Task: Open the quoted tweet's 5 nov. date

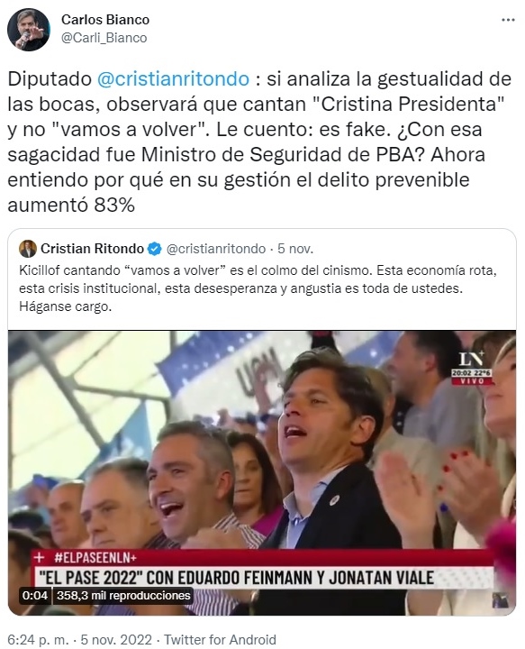Action: (295, 249)
